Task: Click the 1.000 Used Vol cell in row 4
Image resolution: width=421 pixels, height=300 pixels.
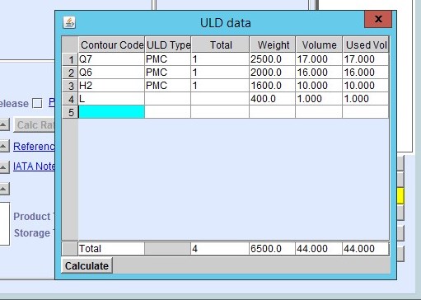Action: [x=366, y=99]
